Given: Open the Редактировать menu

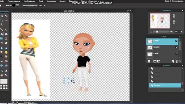Looking at the screenshot, I should coord(14,1).
